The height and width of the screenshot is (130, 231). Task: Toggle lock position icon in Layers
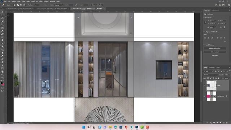213,78
